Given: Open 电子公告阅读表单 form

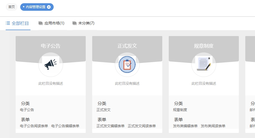Looking at the screenshot, I should (x=34, y=126).
